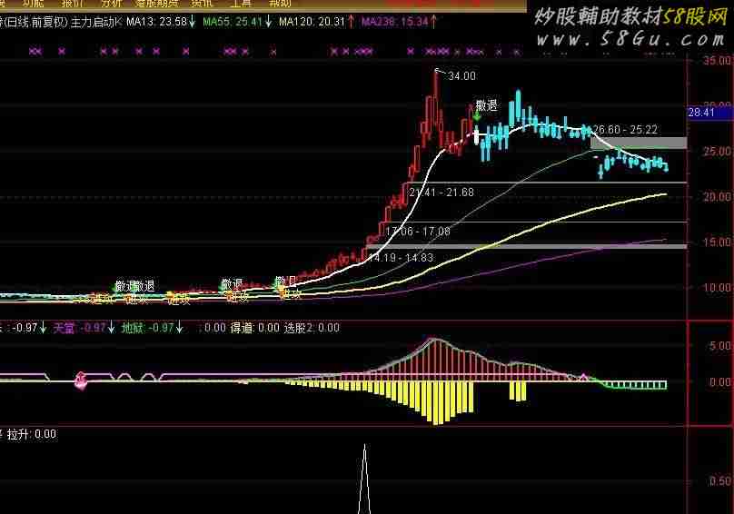Open the 分析 menu
Screen dimensions: 734x514
click(x=112, y=4)
